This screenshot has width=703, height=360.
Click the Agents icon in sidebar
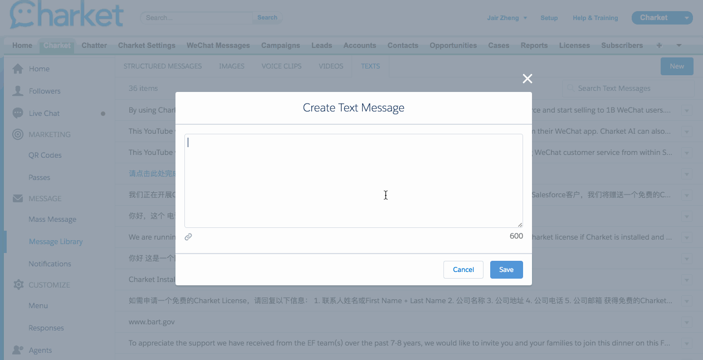[18, 350]
